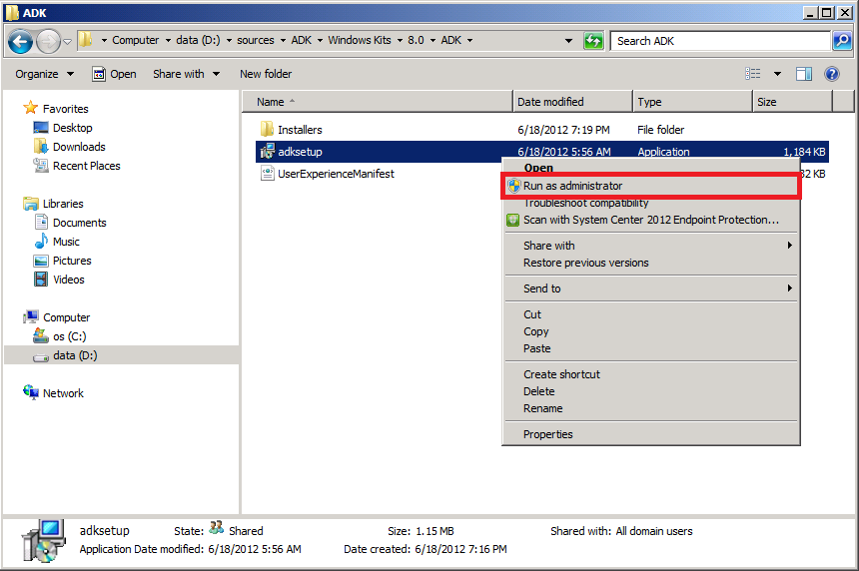Click the Shared state people icon
This screenshot has height=571, width=859.
[x=217, y=527]
